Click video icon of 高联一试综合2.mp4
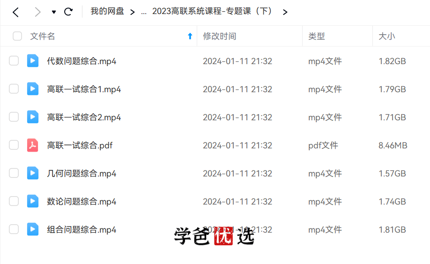 click(33, 117)
